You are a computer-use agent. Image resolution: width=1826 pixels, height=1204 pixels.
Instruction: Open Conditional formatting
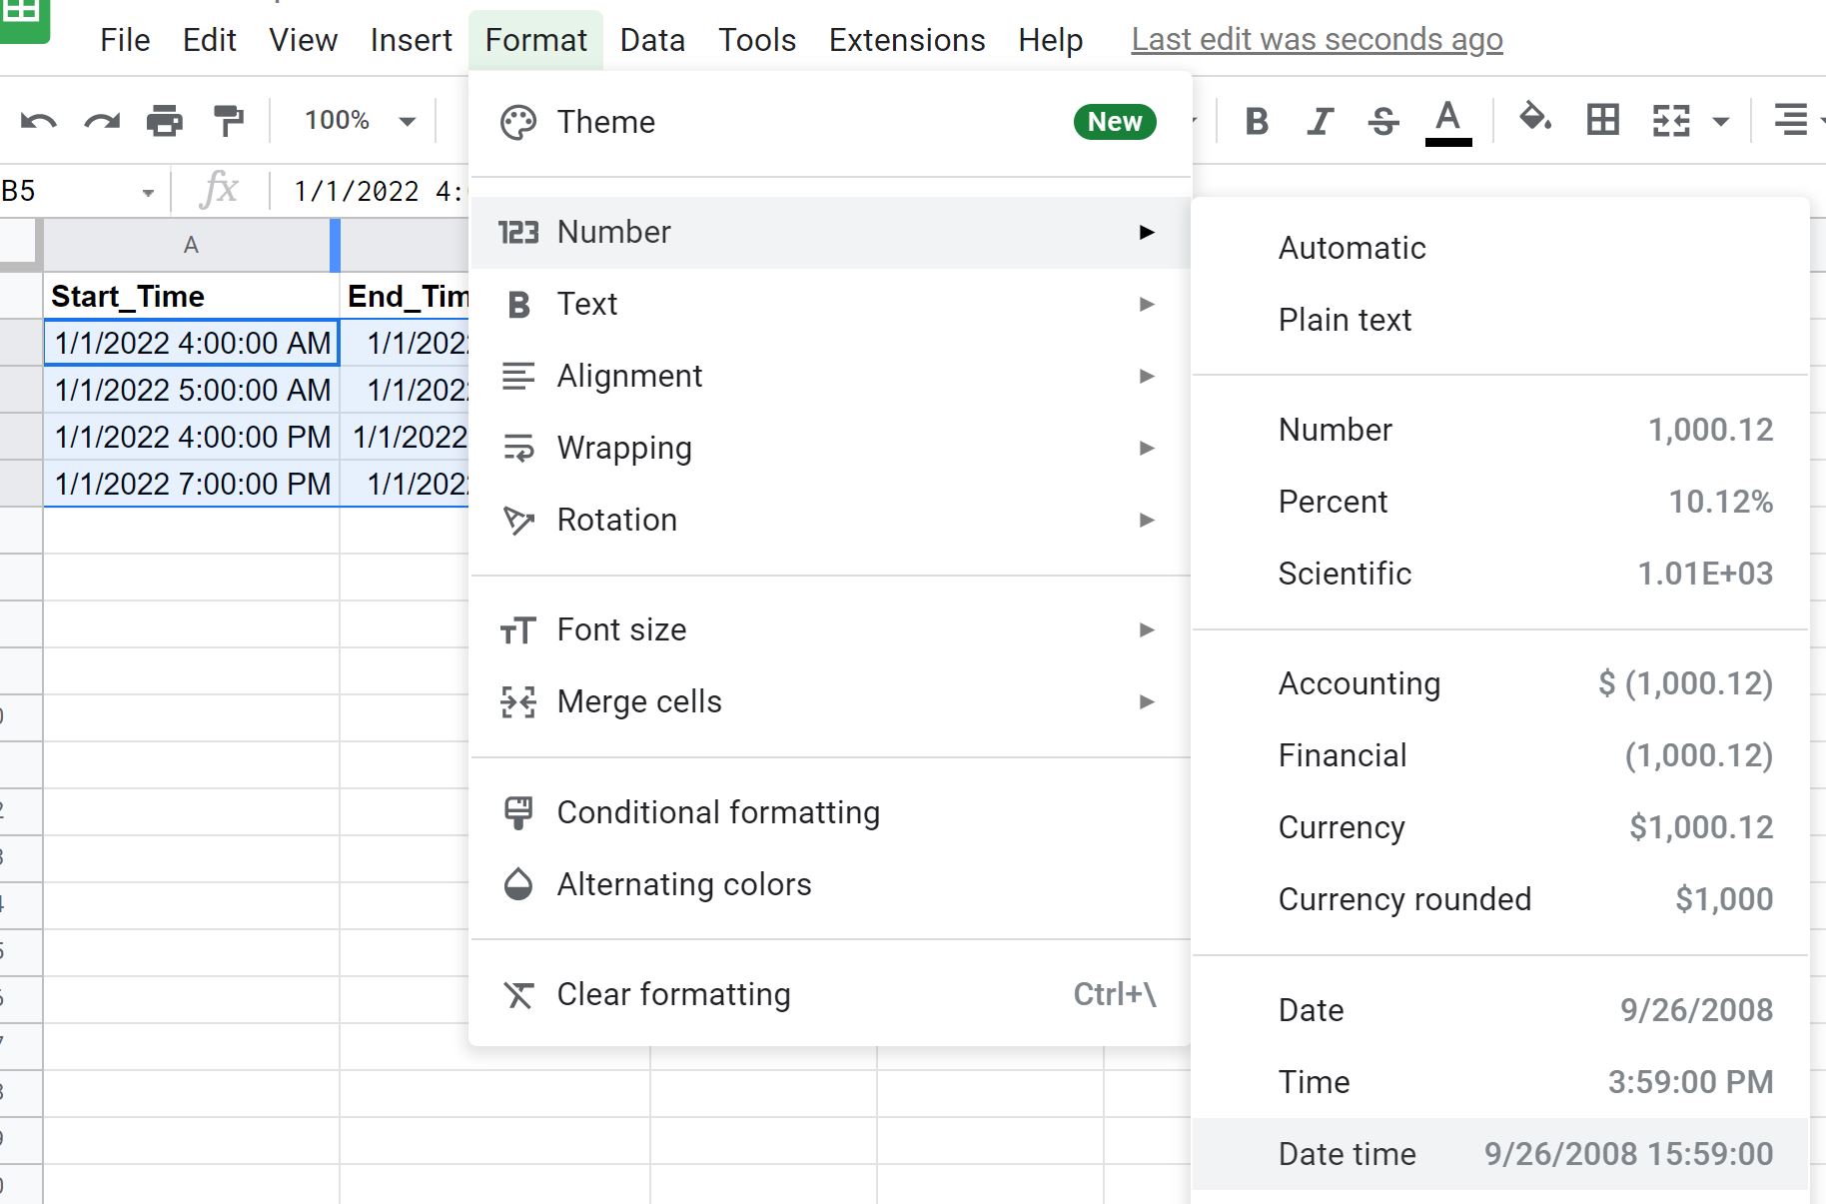pos(830,812)
